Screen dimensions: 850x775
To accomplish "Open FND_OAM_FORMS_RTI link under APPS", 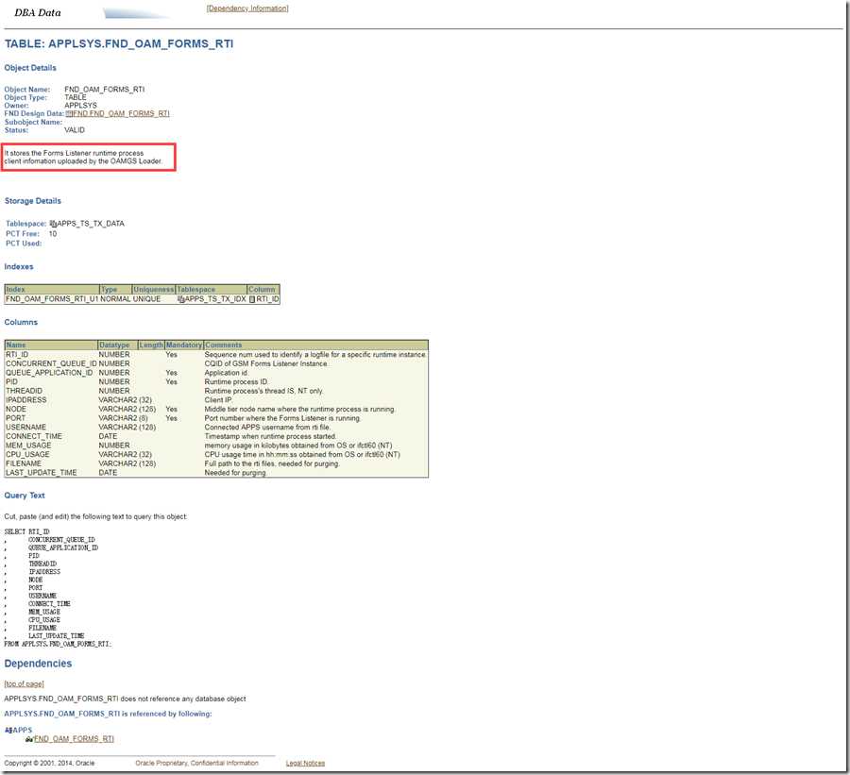I will click(74, 739).
